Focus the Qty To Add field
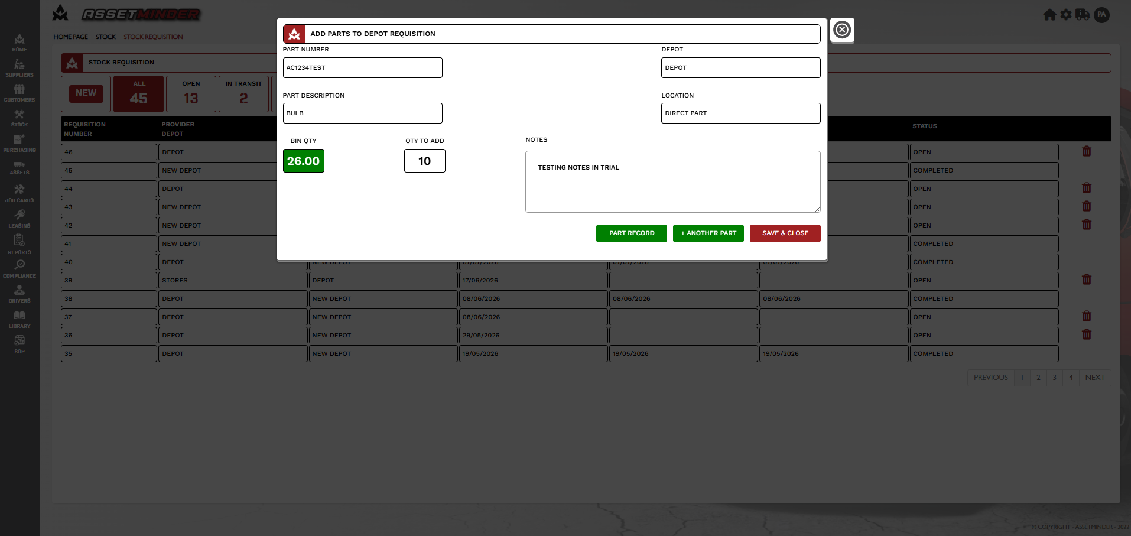The width and height of the screenshot is (1131, 536). pos(425,161)
